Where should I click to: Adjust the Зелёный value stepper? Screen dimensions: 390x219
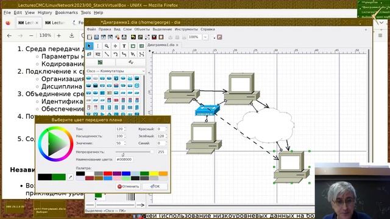pyautogui.click(x=166, y=136)
